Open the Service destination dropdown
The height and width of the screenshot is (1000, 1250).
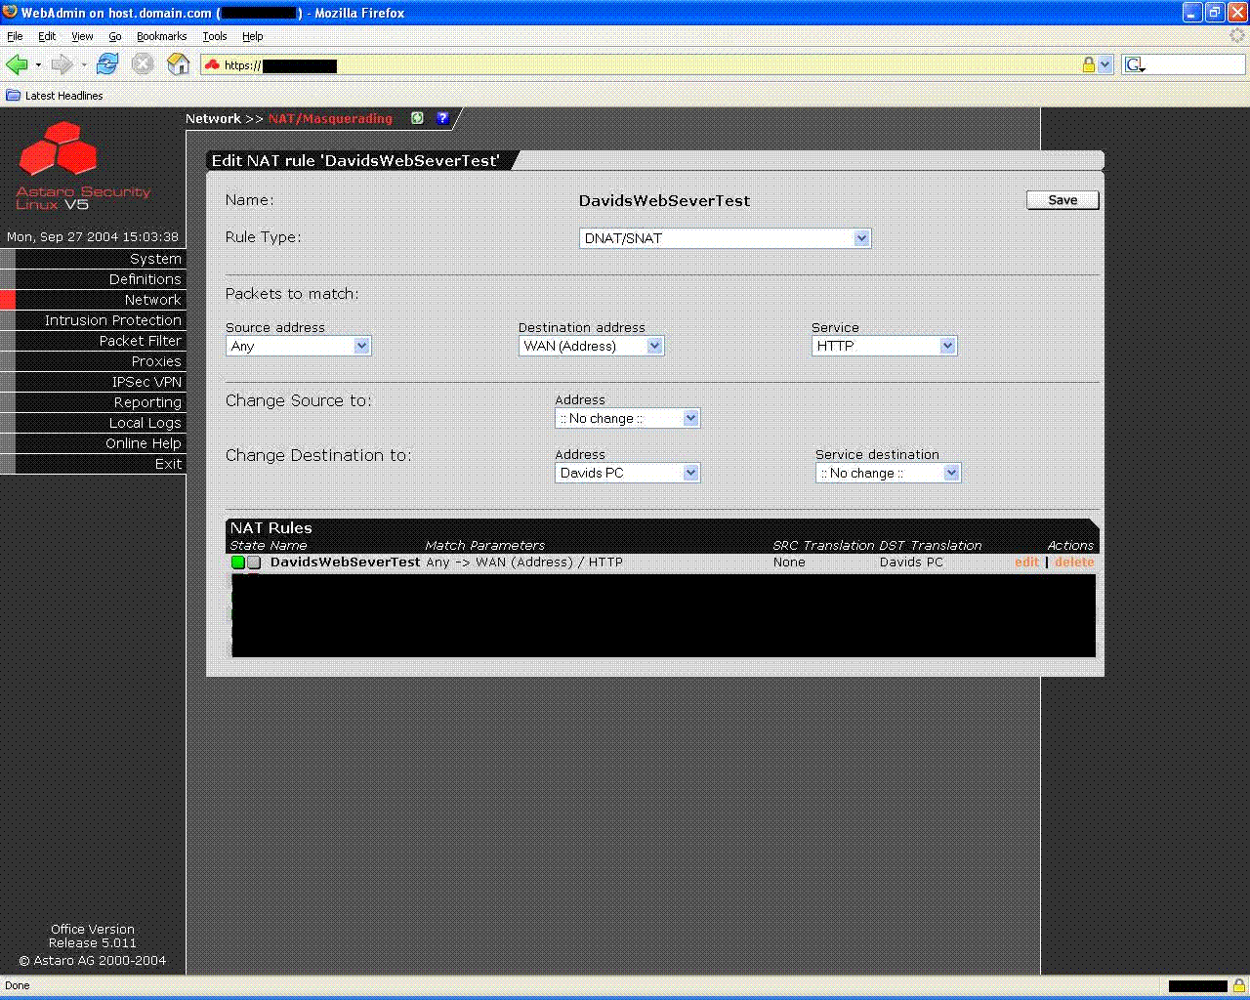[888, 473]
